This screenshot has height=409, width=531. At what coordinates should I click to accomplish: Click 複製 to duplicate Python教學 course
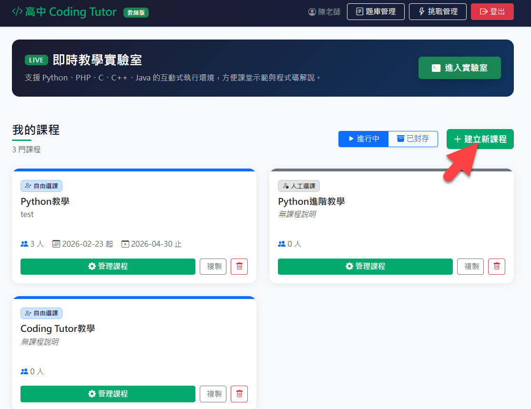tap(213, 267)
